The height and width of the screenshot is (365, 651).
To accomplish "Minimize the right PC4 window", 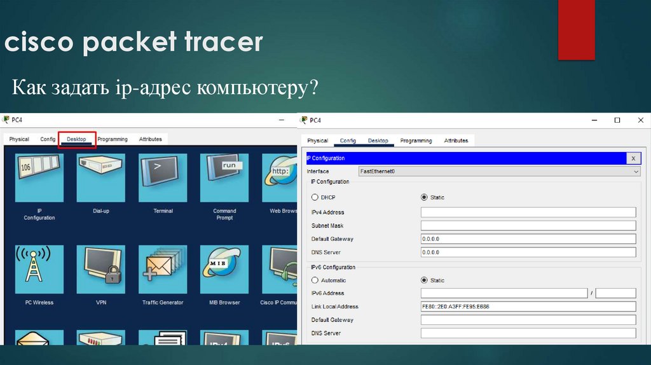I will tap(594, 120).
